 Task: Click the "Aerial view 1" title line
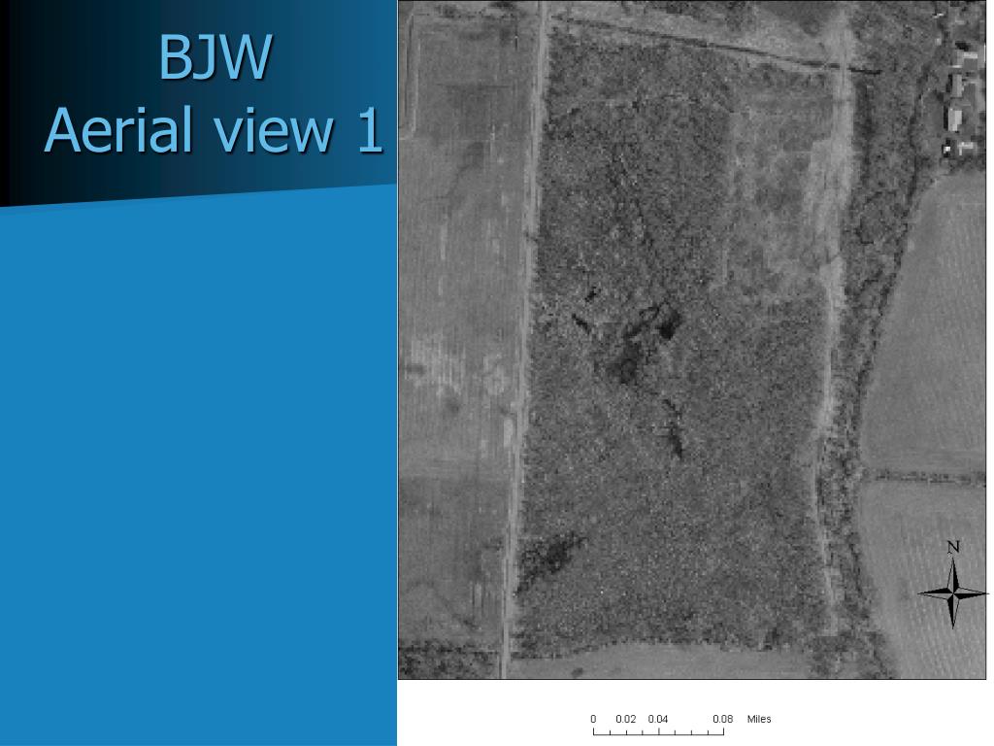(214, 130)
